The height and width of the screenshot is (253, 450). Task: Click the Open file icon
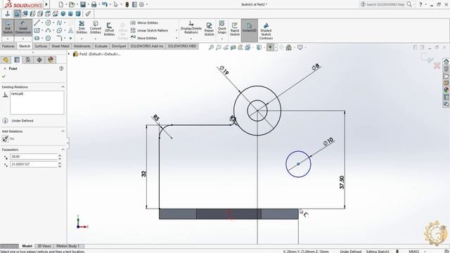click(x=72, y=4)
